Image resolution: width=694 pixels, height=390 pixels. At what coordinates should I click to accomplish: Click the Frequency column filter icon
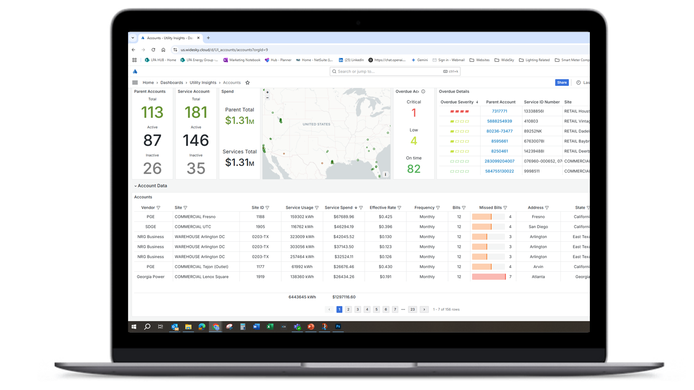click(x=438, y=208)
